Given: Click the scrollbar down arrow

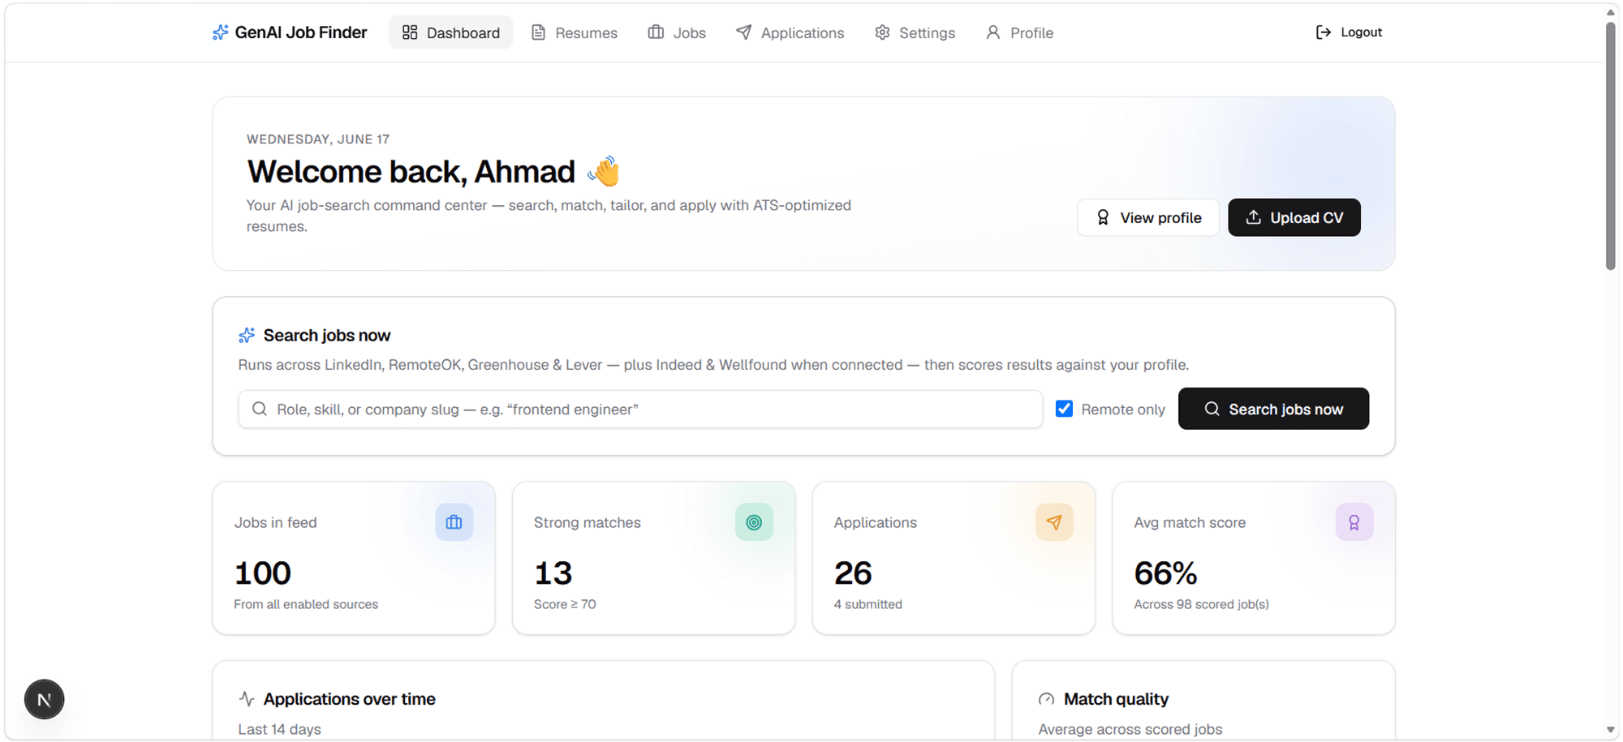Looking at the screenshot, I should [x=1611, y=730].
